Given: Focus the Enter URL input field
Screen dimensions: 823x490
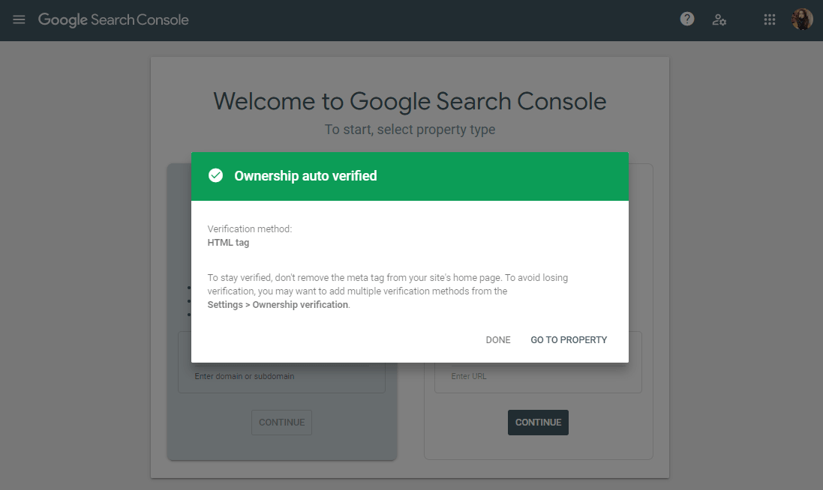Looking at the screenshot, I should 538,376.
